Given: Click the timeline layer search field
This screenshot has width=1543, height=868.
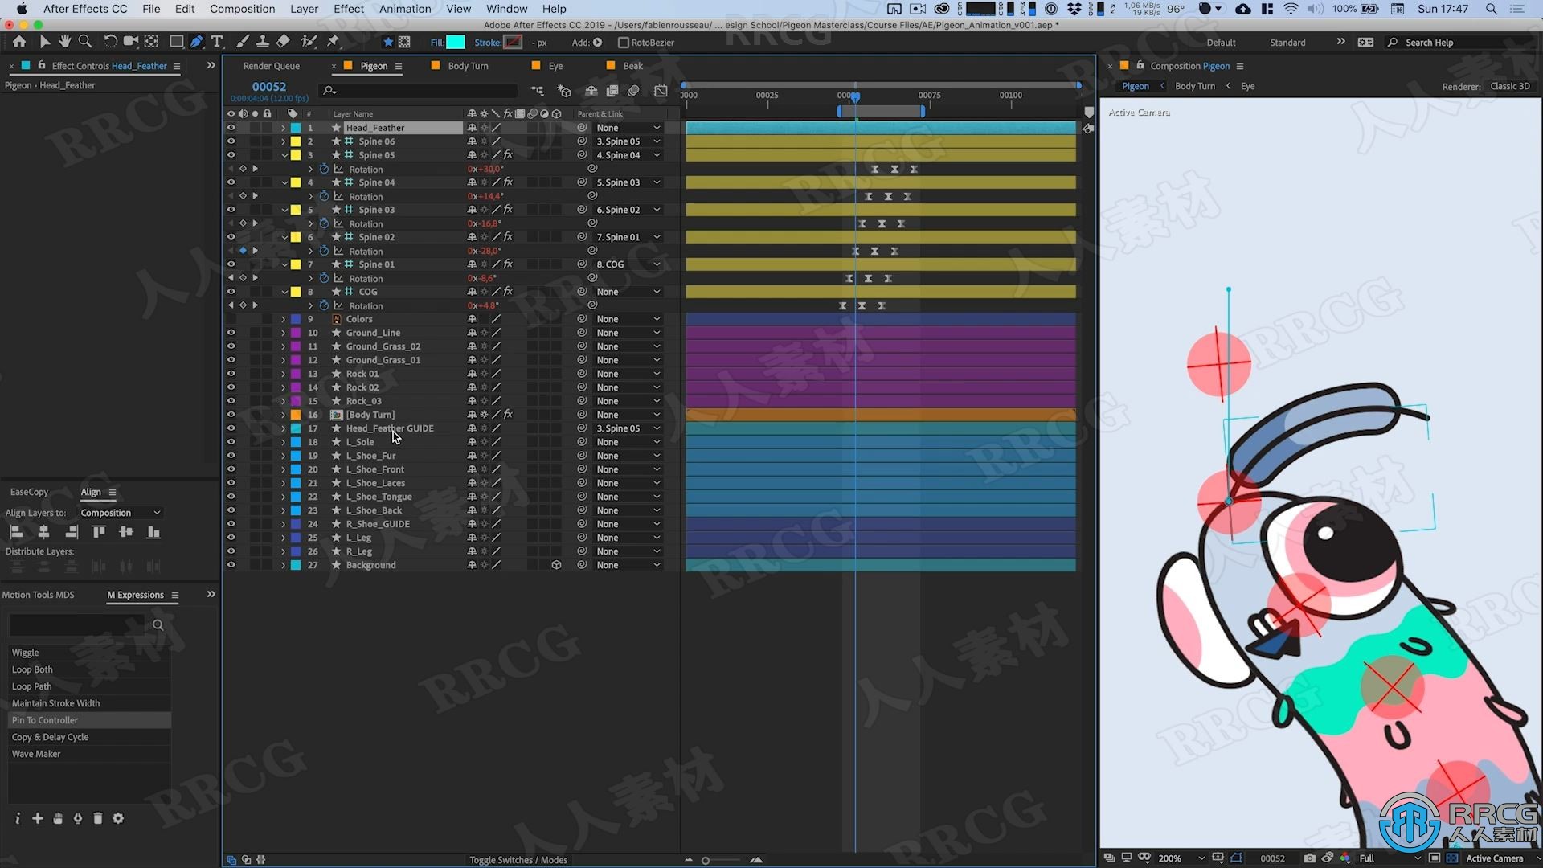Looking at the screenshot, I should 418,90.
